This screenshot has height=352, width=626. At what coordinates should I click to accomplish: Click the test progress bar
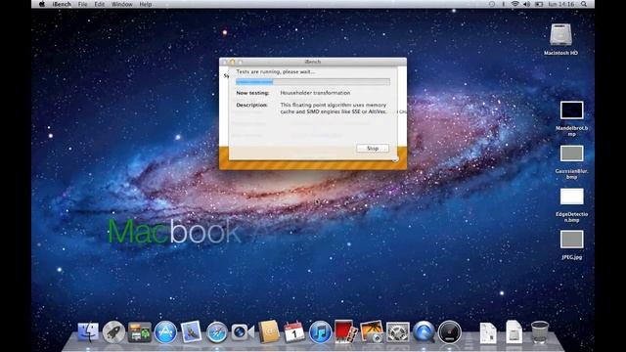tap(313, 82)
